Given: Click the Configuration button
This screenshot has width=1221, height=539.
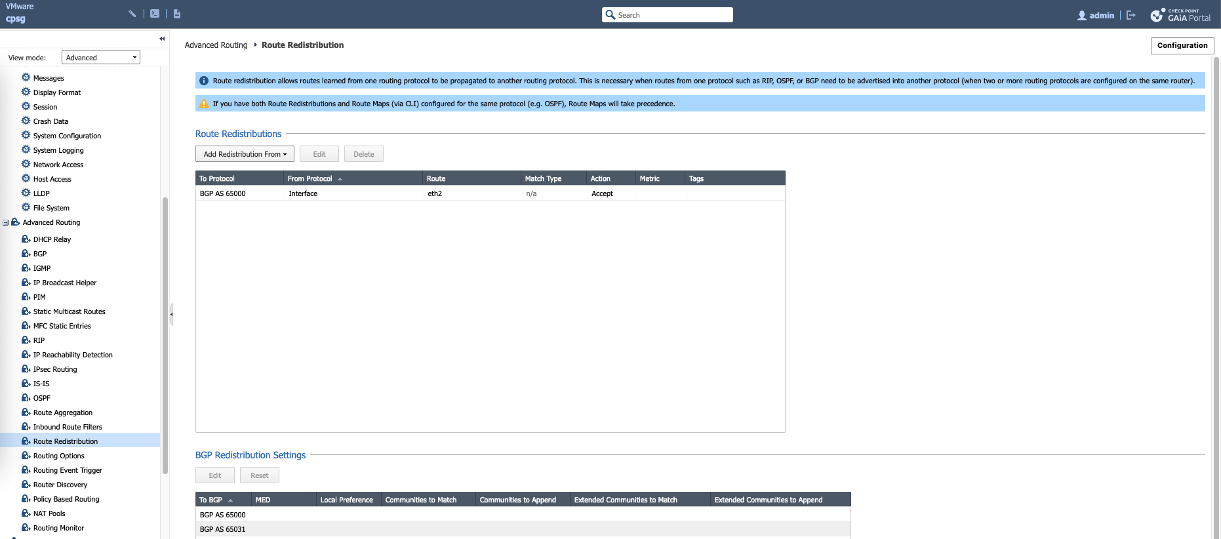Looking at the screenshot, I should pyautogui.click(x=1182, y=45).
